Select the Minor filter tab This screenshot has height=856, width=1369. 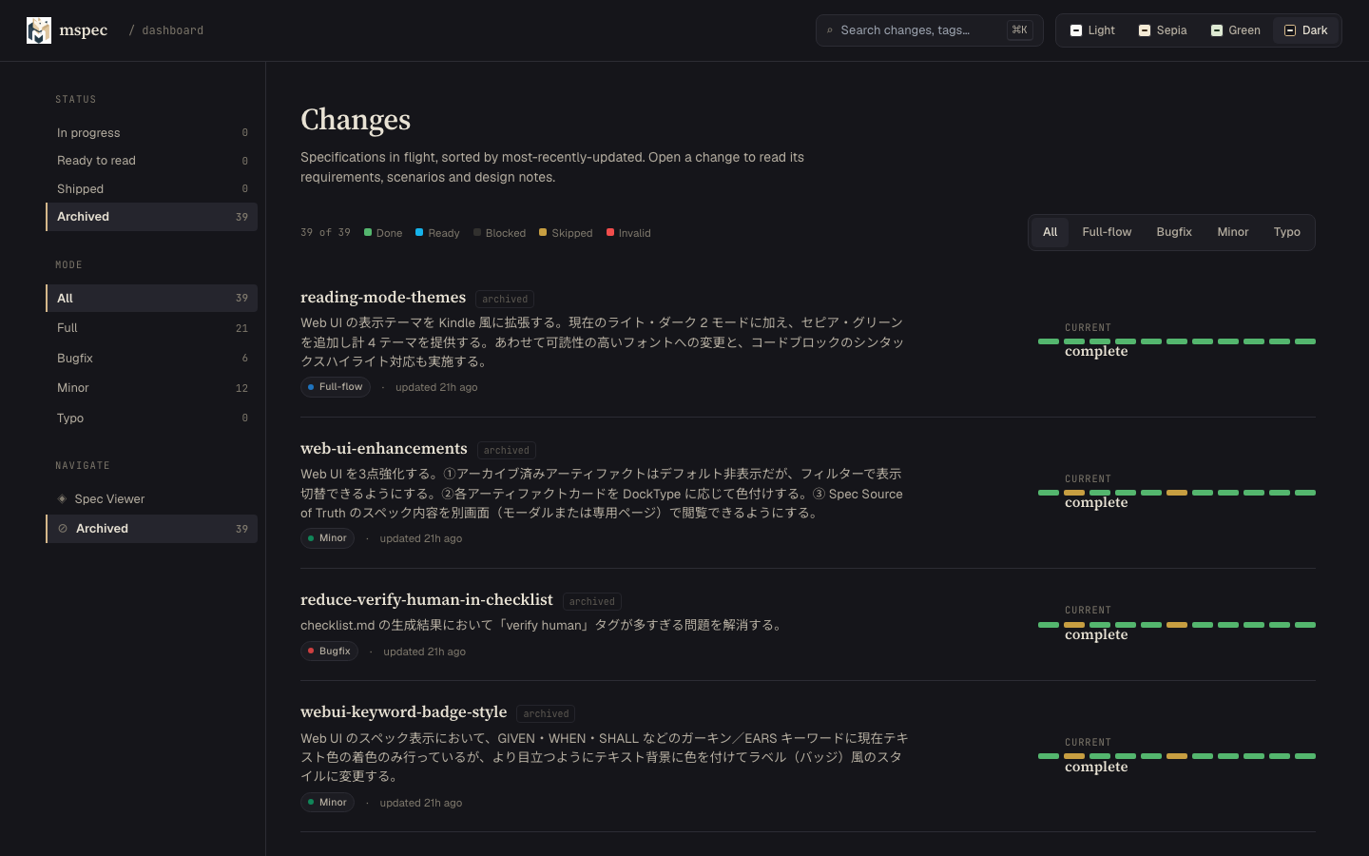(x=1233, y=232)
